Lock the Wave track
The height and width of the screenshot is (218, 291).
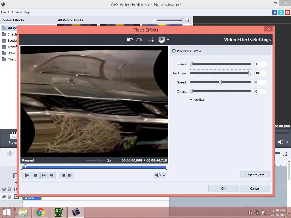pyautogui.click(x=9, y=197)
